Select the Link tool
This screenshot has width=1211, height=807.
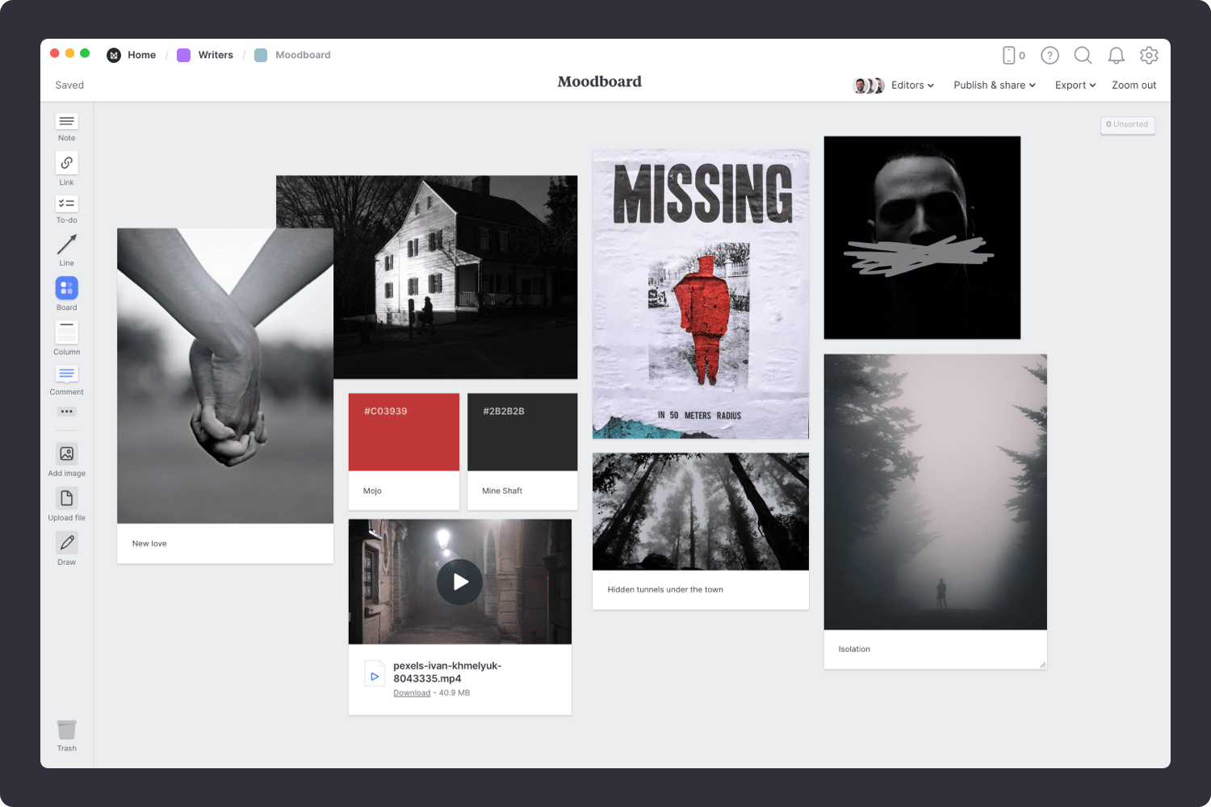coord(66,164)
